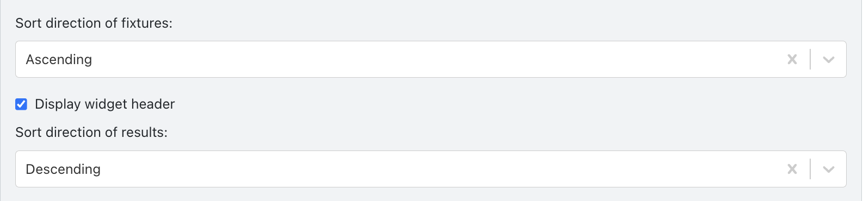Open the Ascending combo box

pos(431,59)
